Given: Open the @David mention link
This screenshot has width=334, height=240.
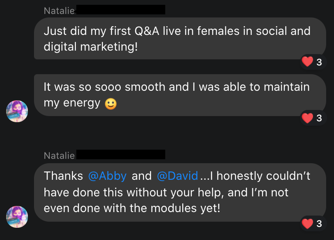Looking at the screenshot, I should (177, 176).
